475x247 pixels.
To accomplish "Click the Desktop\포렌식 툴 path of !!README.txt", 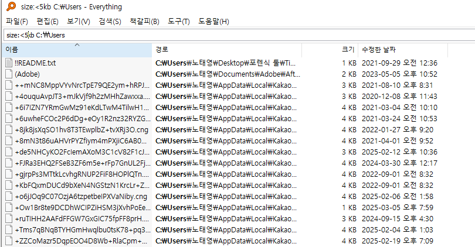I will click(225, 63).
